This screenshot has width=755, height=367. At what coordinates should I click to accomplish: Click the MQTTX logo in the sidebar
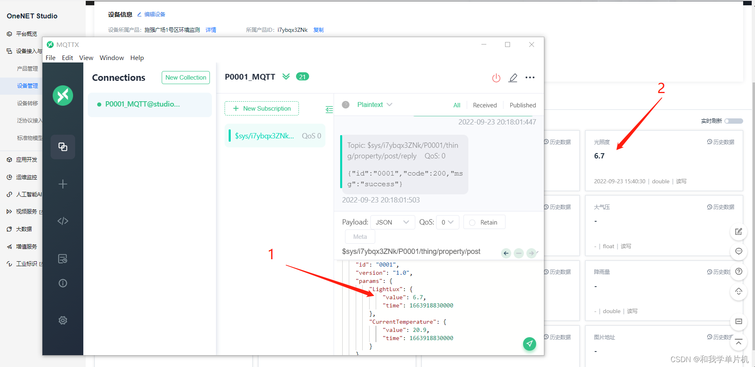[63, 96]
